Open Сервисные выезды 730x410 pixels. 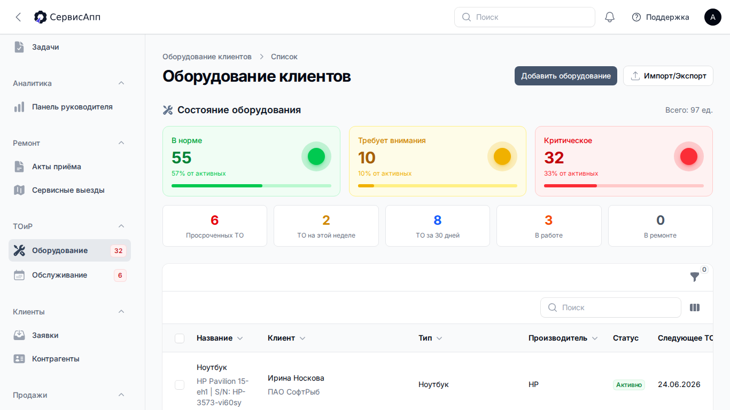pos(69,190)
